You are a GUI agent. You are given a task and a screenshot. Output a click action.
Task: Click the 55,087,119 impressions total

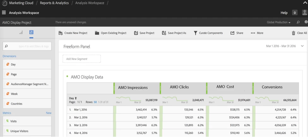coord(151,100)
